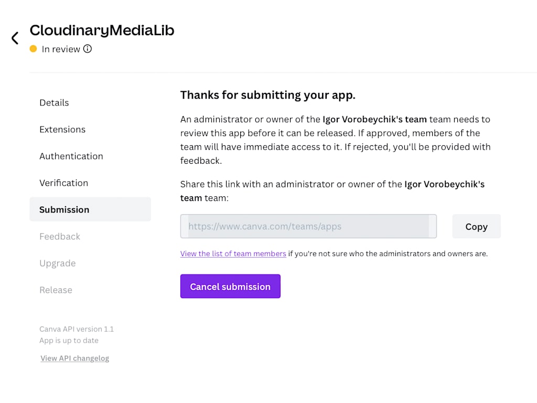Click the Upgrade sidebar item
537x403 pixels.
point(58,263)
